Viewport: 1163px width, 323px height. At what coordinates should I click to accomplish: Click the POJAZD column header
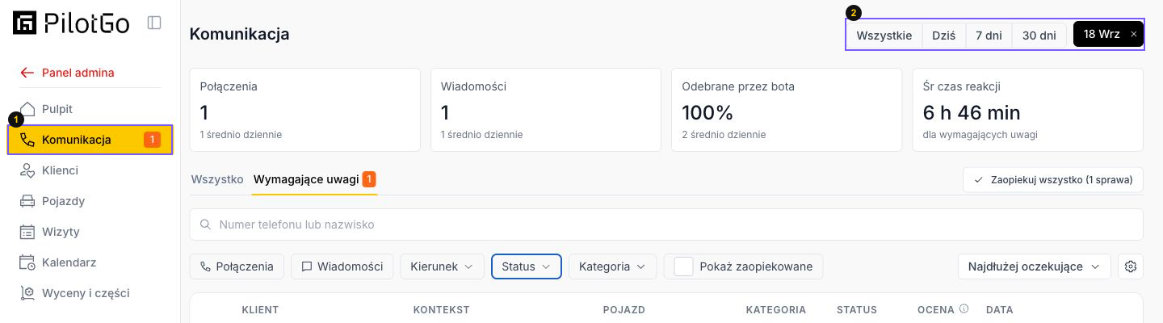[623, 309]
